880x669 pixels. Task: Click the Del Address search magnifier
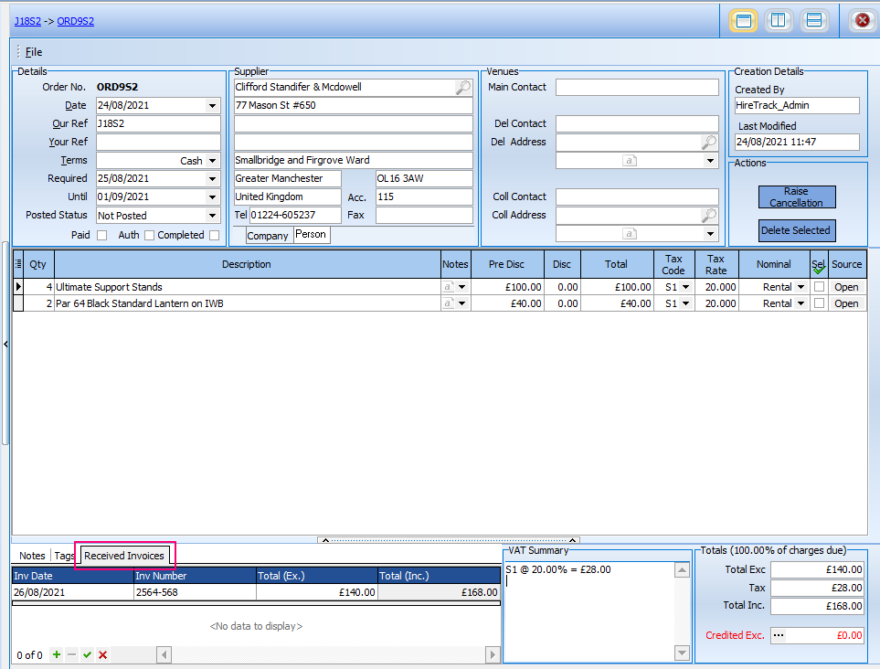709,143
